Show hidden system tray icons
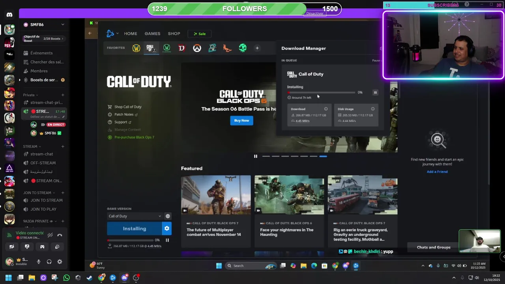505x284 pixels. pyautogui.click(x=454, y=278)
